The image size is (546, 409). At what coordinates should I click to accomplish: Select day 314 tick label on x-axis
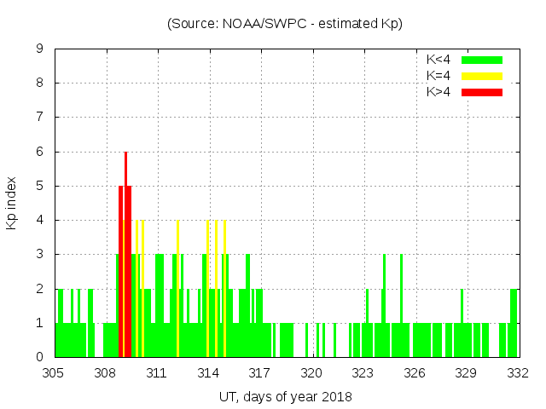coord(208,373)
